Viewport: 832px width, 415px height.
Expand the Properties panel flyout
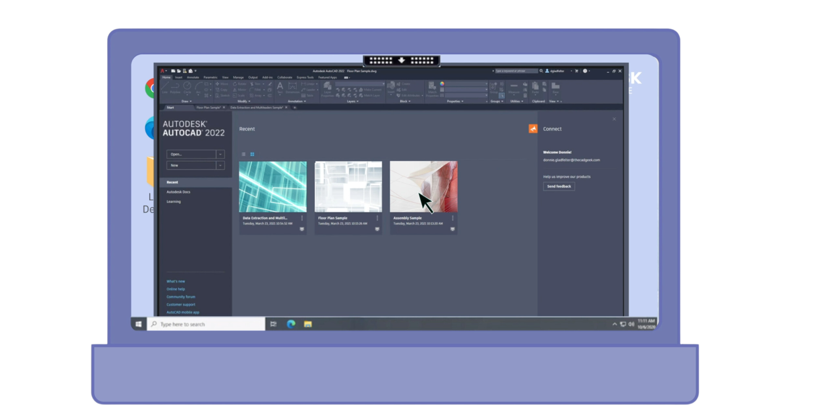click(x=455, y=101)
